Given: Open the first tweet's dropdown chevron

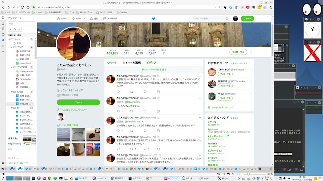Looking at the screenshot, I should [x=200, y=76].
